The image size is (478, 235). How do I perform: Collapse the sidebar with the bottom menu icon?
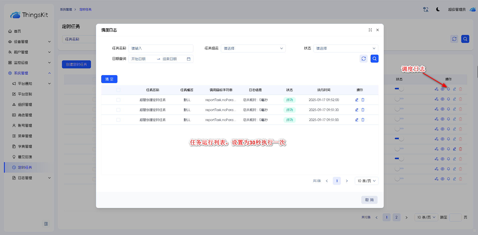(46, 224)
